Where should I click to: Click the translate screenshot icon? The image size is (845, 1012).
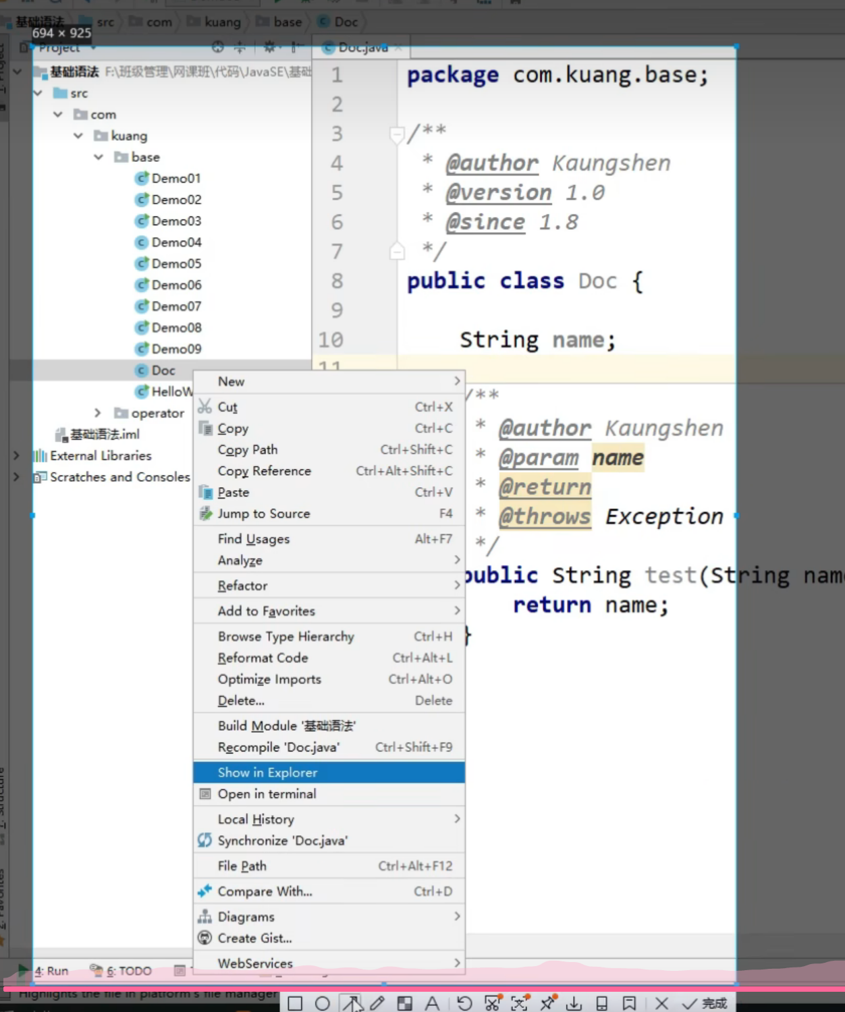(x=520, y=1003)
